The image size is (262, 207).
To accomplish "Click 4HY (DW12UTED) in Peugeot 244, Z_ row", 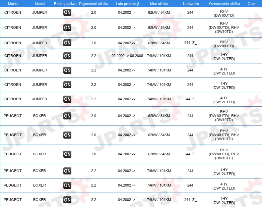I will pos(224,201).
